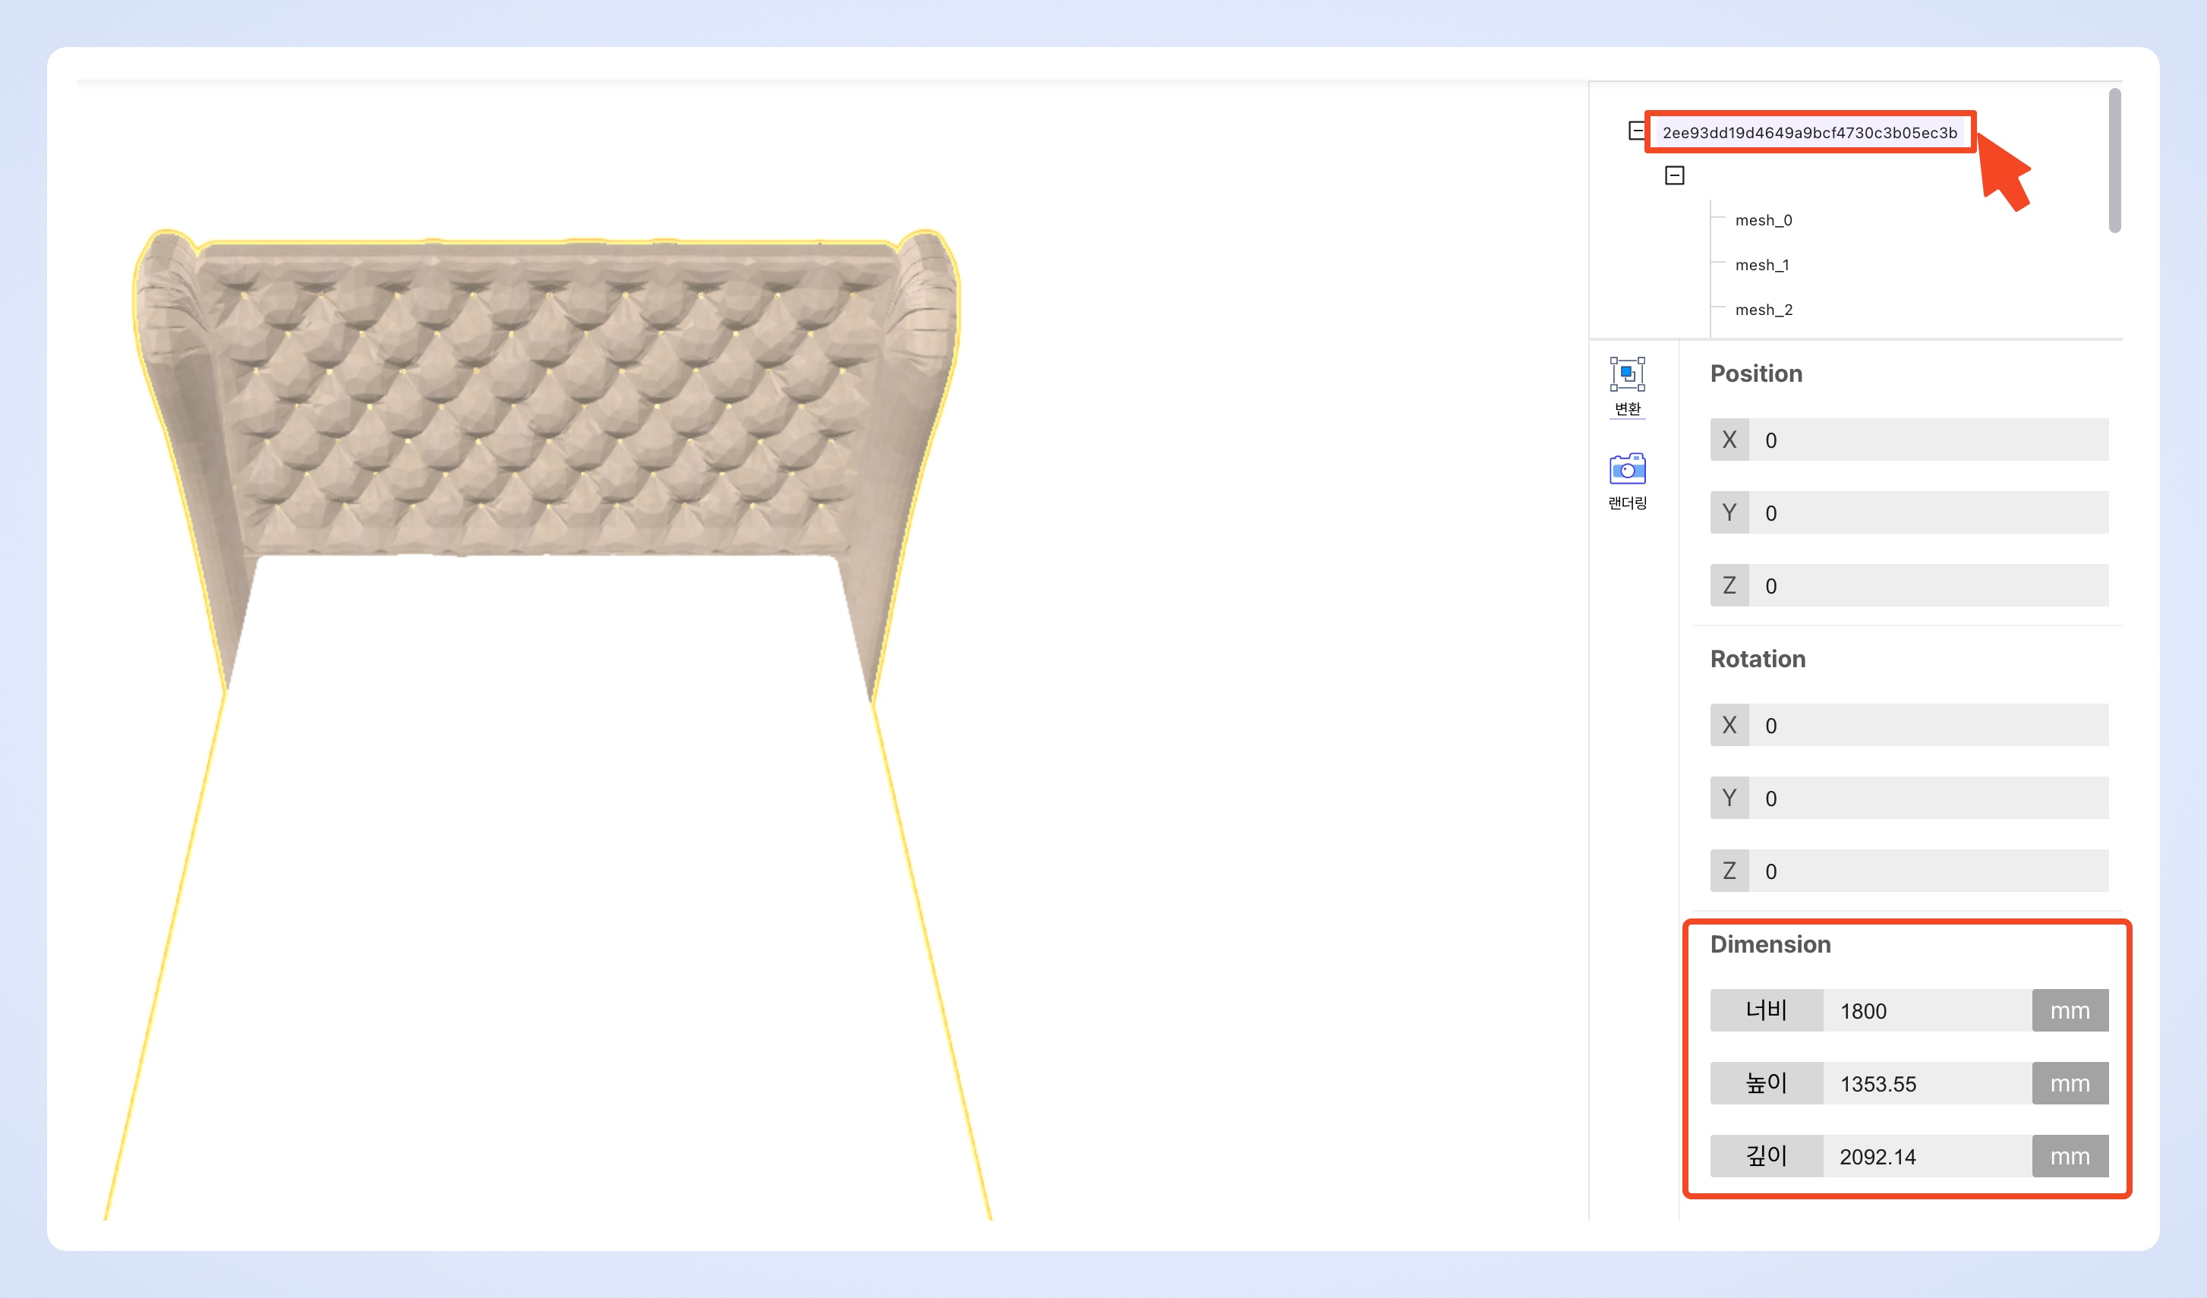Select the 2ee93dd19d4649a9bcf4730c3b05ec3b tree node
Image resolution: width=2207 pixels, height=1298 pixels.
point(1809,132)
